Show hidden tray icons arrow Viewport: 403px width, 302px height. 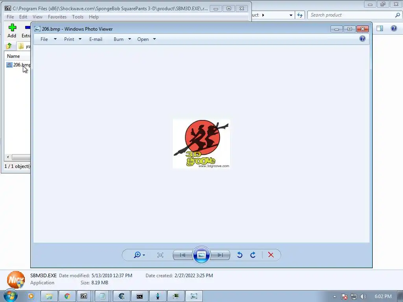click(x=335, y=296)
